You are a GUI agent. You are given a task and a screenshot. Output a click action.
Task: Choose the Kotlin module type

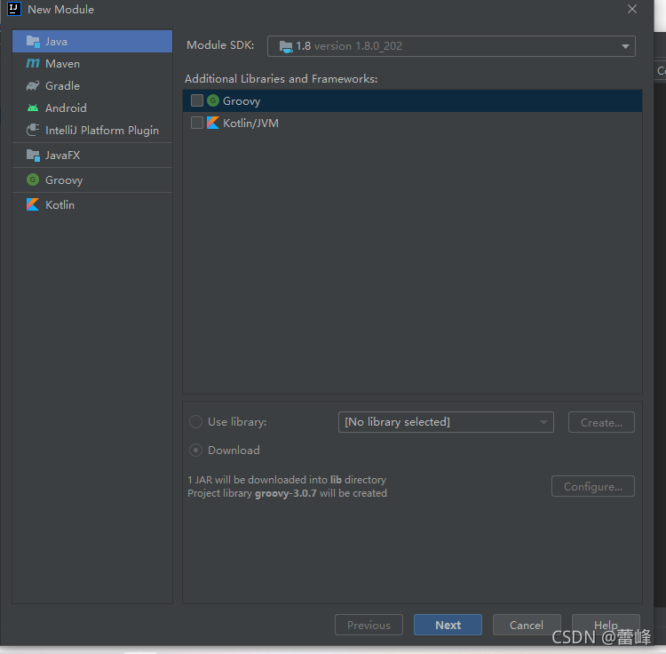92,205
